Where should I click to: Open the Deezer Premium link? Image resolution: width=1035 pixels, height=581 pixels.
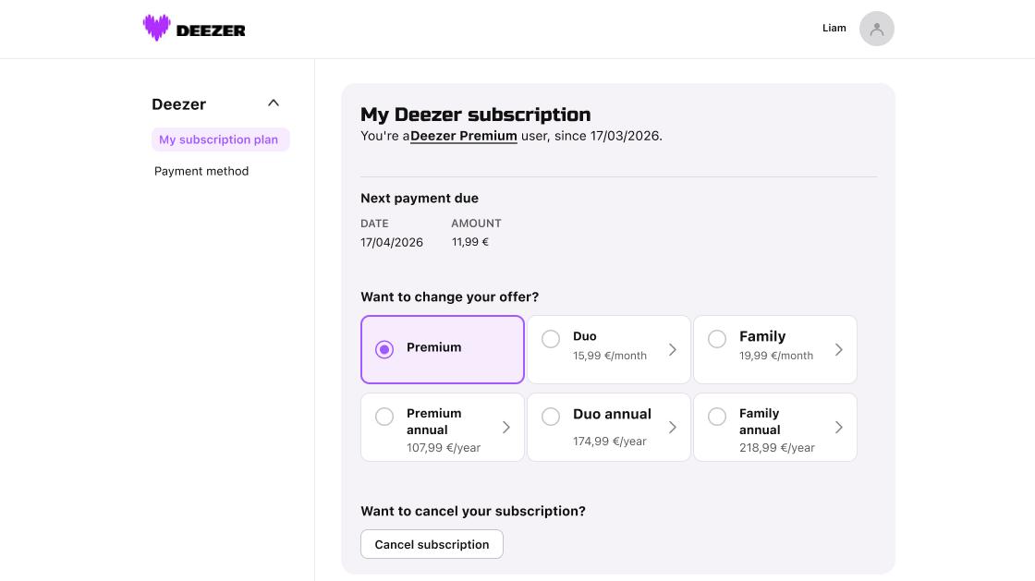[x=463, y=136]
